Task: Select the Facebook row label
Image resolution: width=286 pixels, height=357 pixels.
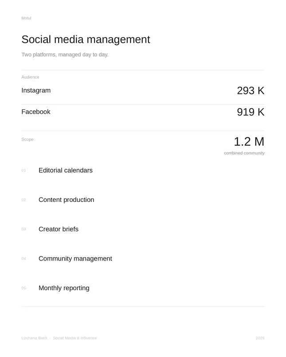Action: (36, 112)
